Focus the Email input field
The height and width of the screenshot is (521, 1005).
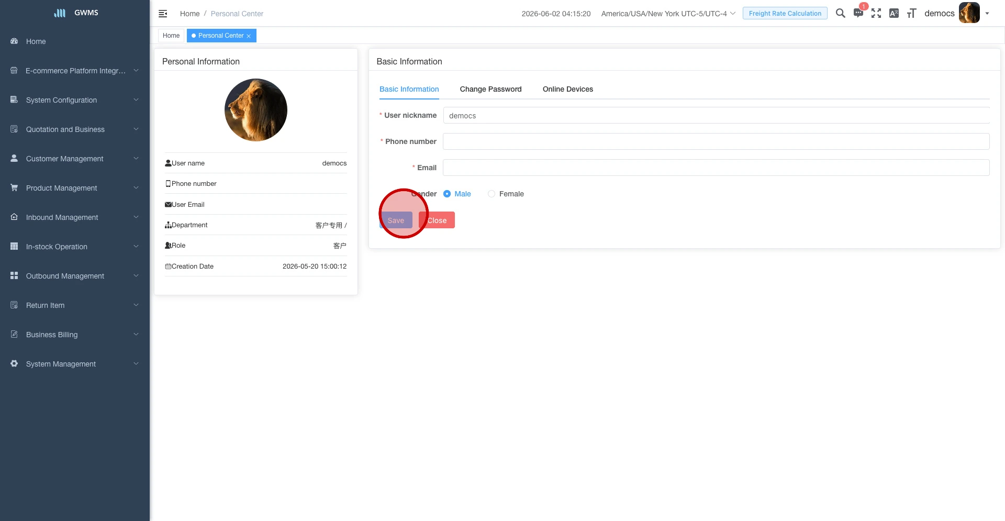tap(716, 168)
